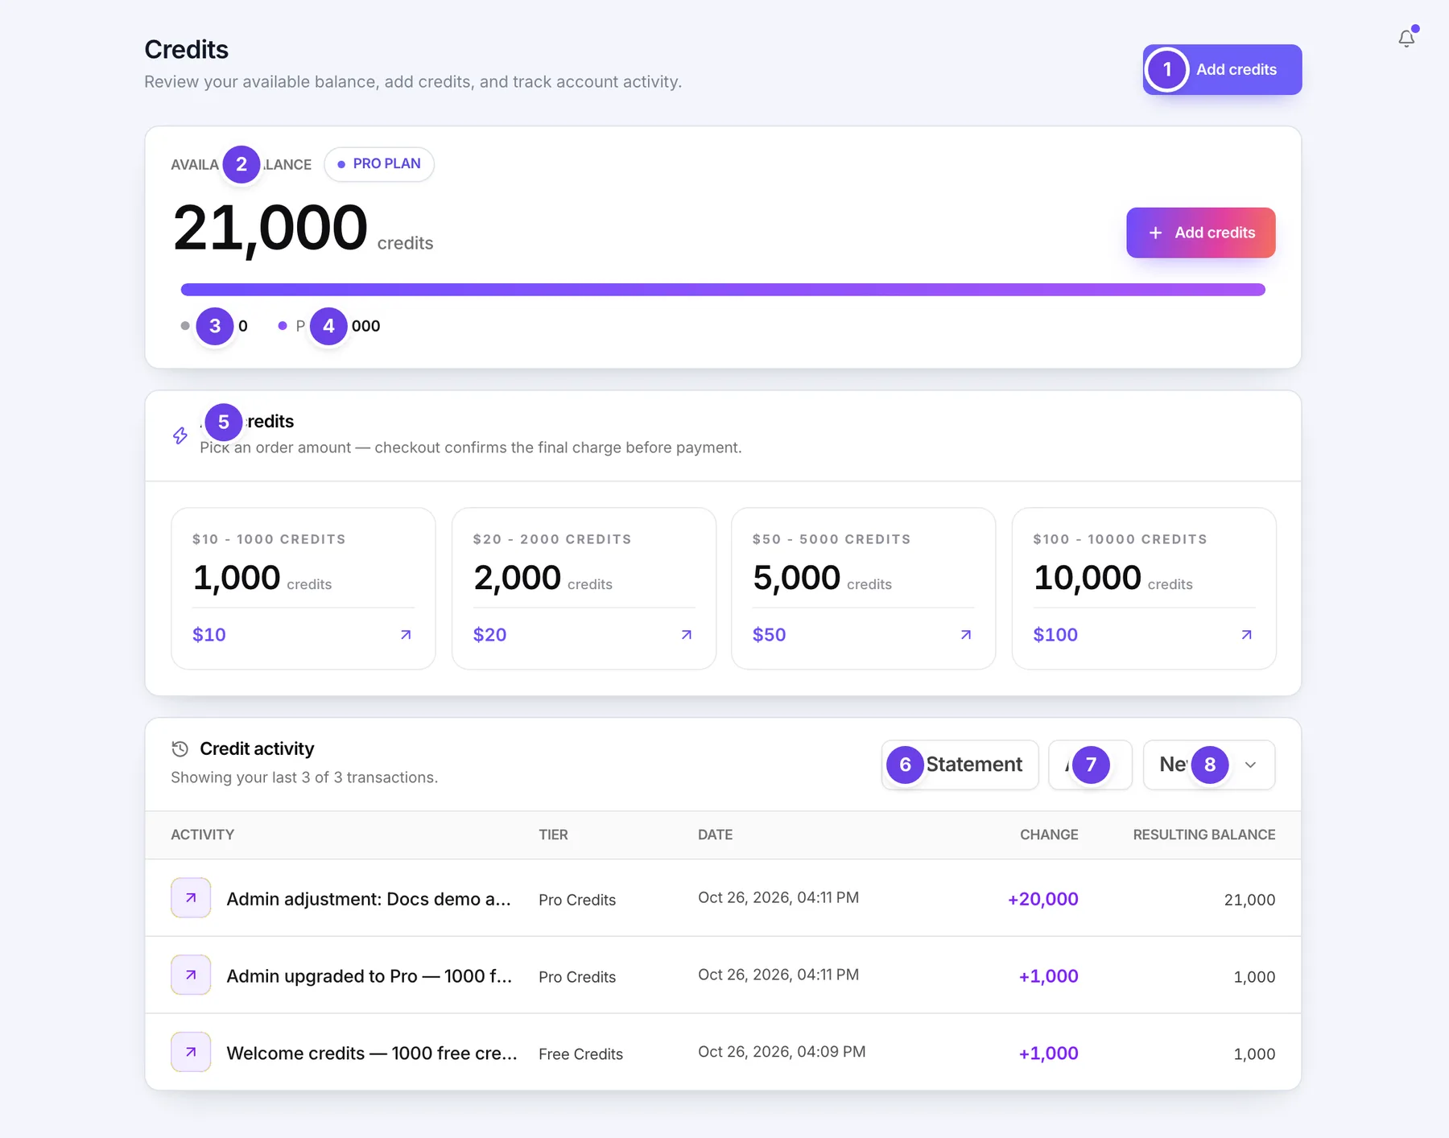Click the DATE column header

point(715,835)
